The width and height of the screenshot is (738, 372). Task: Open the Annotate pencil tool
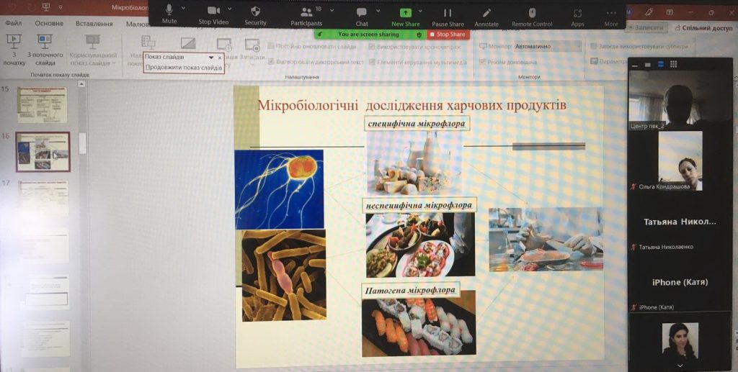[486, 12]
